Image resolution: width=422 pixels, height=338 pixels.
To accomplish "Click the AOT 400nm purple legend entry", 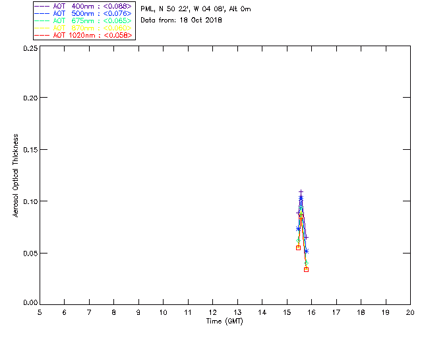I will [84, 6].
